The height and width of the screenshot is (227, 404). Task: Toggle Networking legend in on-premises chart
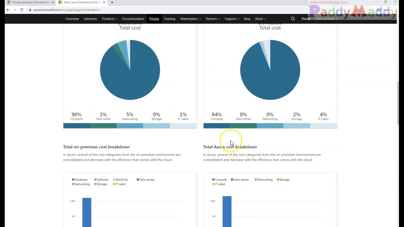click(x=81, y=184)
